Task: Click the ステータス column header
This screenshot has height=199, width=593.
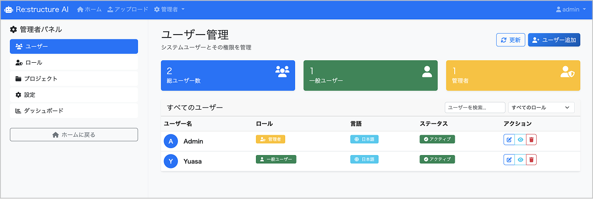Action: (x=433, y=123)
